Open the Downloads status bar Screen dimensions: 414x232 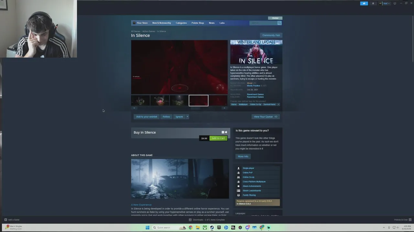click(207, 220)
